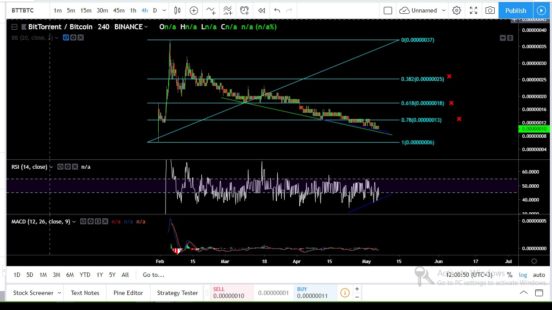Move pane with up-down arrows icon

point(510,38)
